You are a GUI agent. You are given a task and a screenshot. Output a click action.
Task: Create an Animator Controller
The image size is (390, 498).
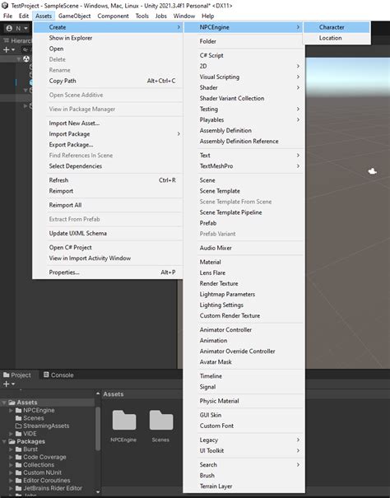(x=244, y=330)
